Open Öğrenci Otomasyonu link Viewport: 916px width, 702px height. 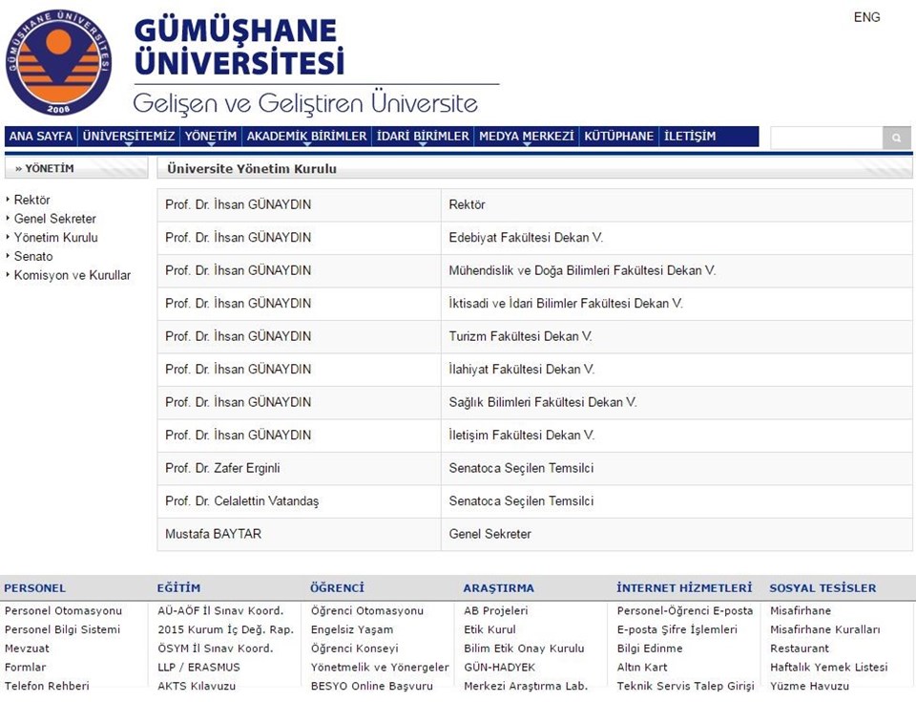pos(366,610)
